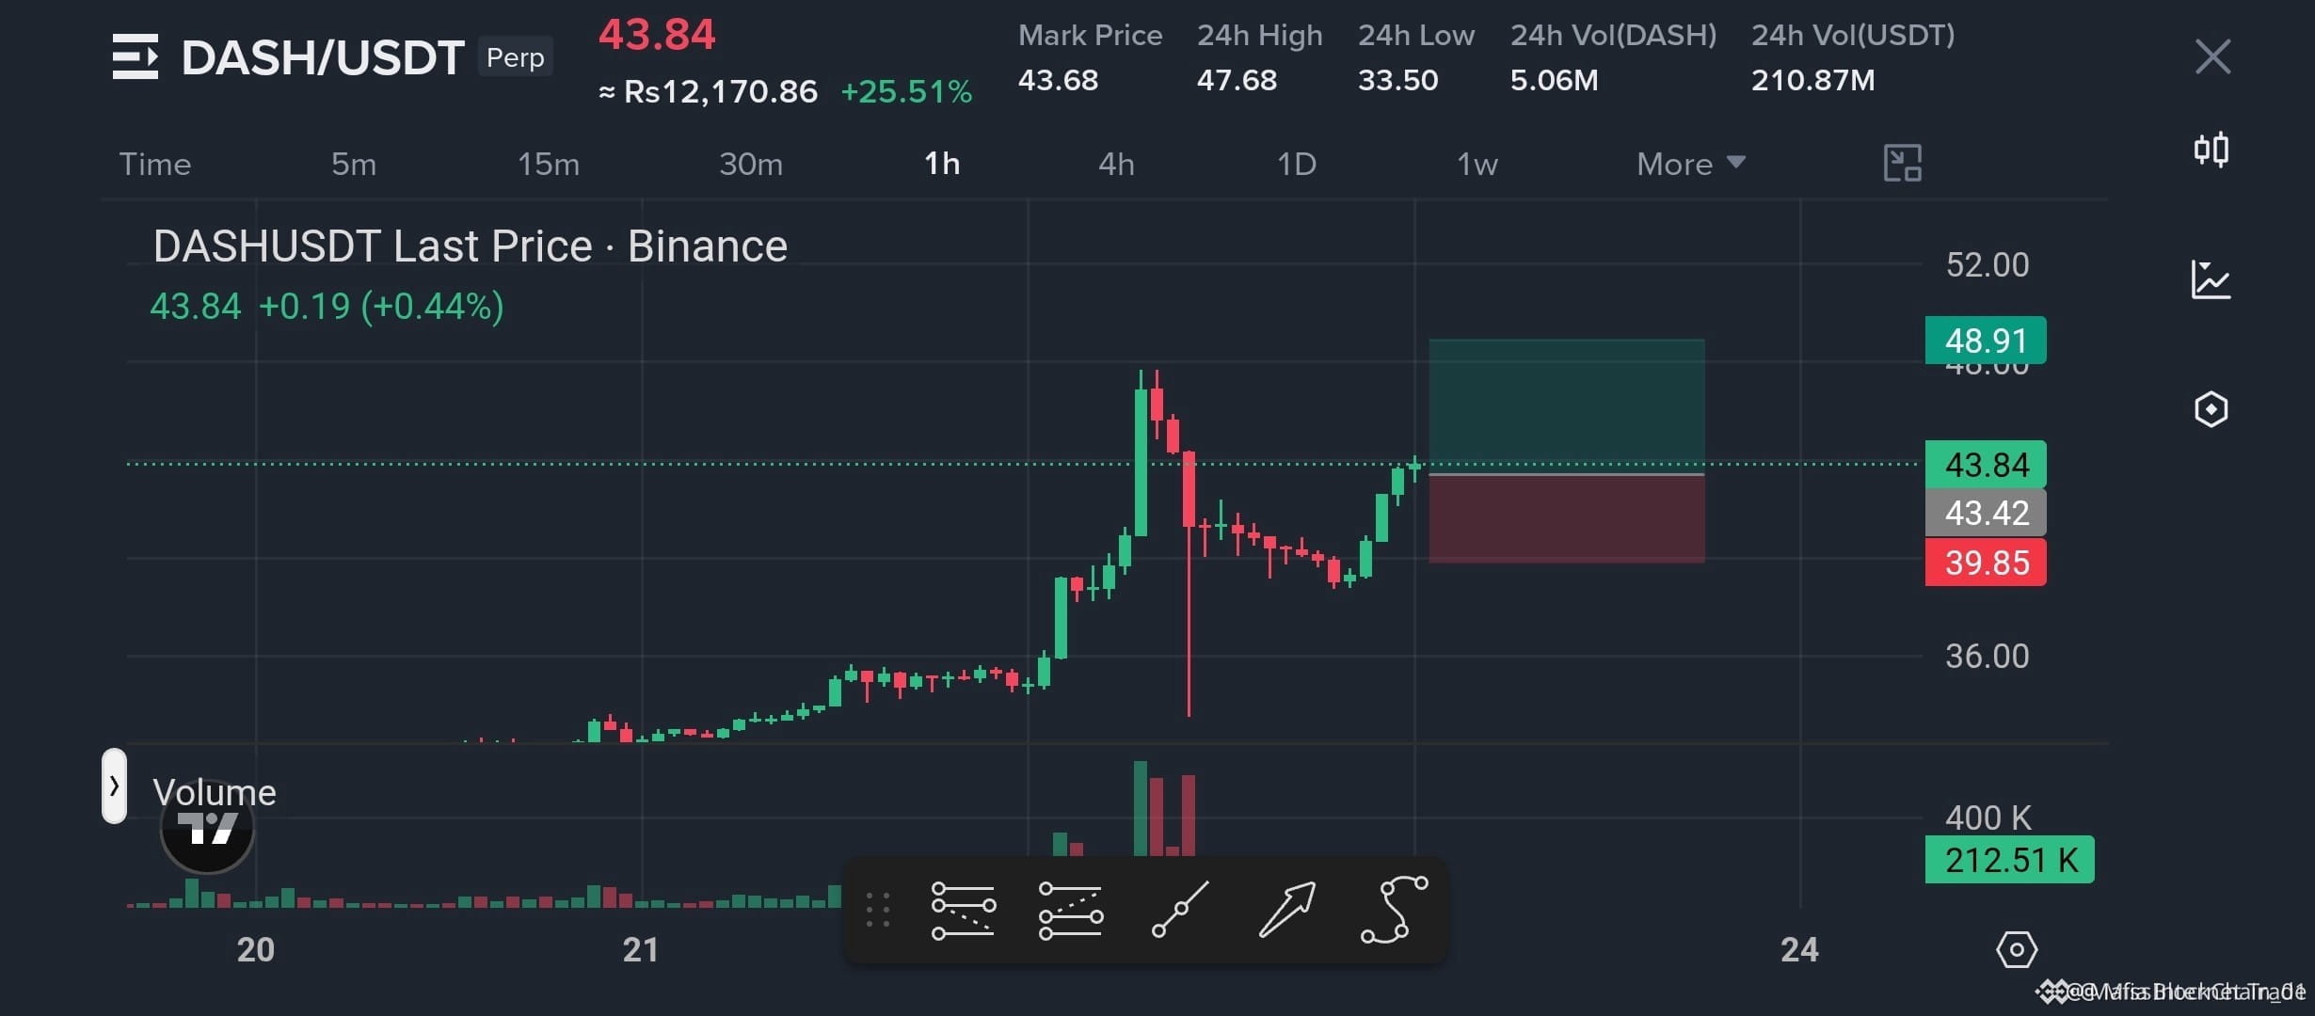Click the green profit zone of position tool
2315x1016 pixels.
[1567, 405]
